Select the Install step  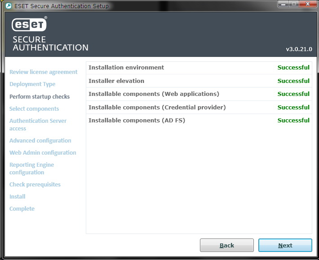click(17, 196)
